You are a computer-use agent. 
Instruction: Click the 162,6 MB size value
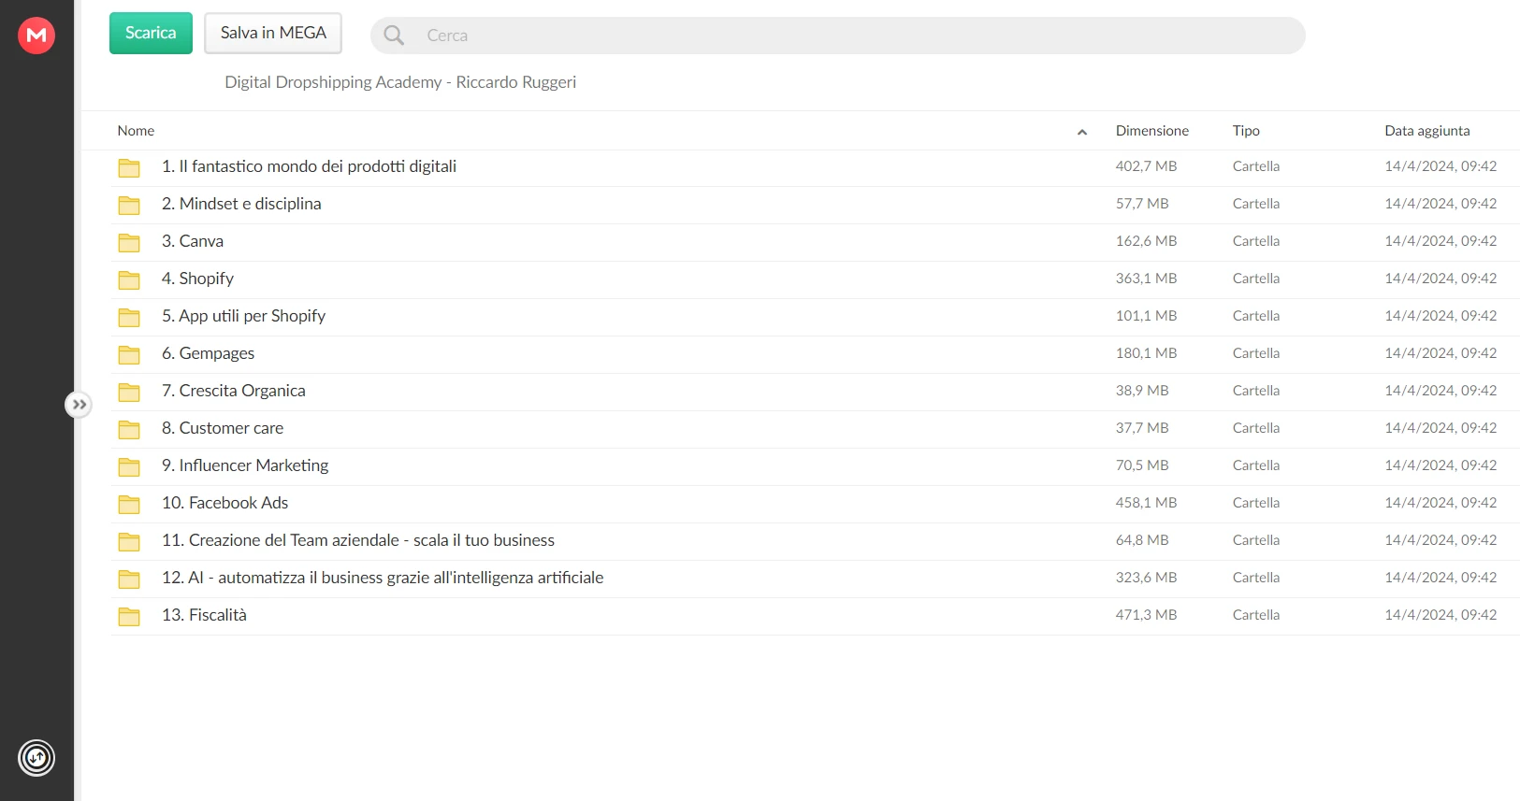coord(1146,241)
